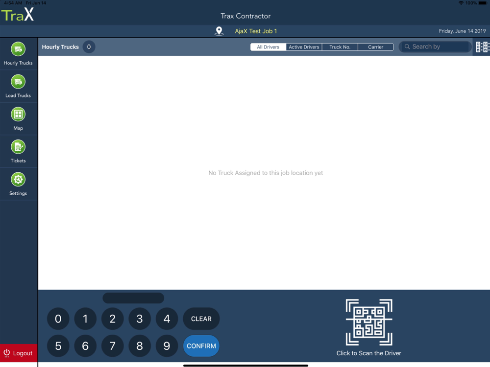Viewport: 490px width, 367px height.
Task: Tap keypad digit 2
Action: pyautogui.click(x=113, y=319)
